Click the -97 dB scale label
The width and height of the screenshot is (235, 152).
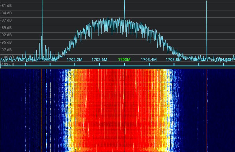click(6, 50)
